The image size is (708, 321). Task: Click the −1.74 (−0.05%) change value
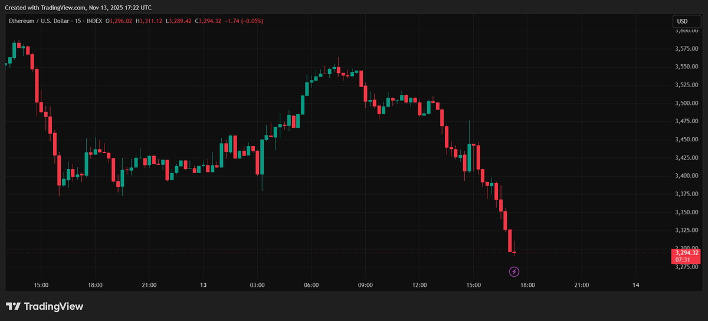click(x=244, y=21)
